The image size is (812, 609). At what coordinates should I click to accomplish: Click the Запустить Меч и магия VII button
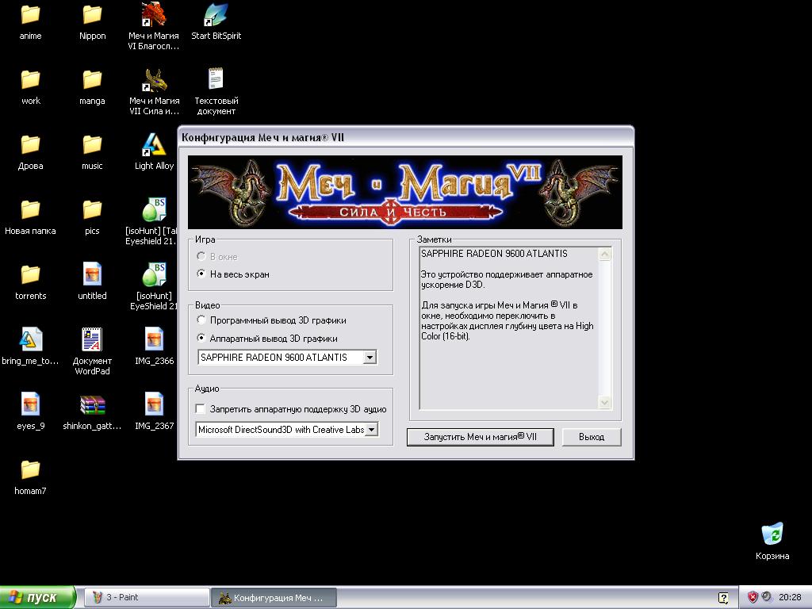[480, 437]
